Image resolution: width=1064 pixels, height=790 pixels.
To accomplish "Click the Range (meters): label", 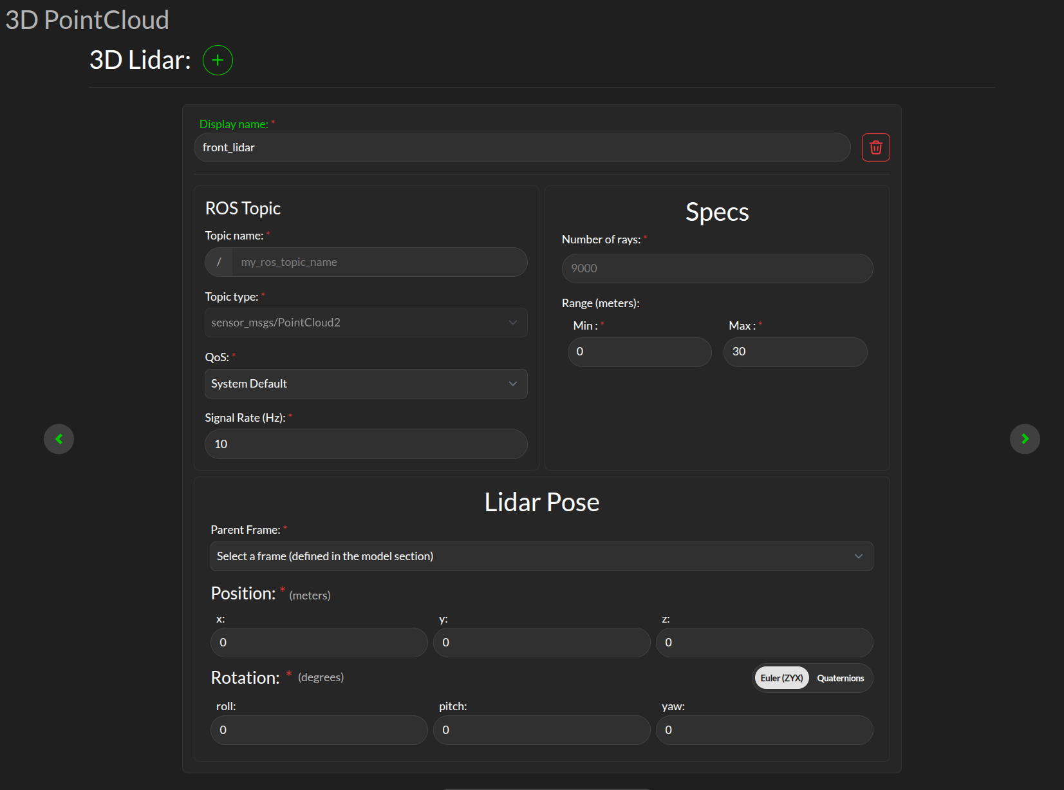I will pyautogui.click(x=601, y=303).
